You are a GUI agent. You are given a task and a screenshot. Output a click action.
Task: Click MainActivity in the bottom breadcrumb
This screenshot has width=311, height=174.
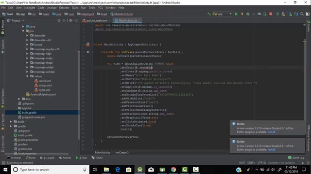pos(103,153)
